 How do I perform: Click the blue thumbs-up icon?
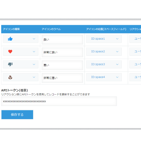tap(10, 39)
